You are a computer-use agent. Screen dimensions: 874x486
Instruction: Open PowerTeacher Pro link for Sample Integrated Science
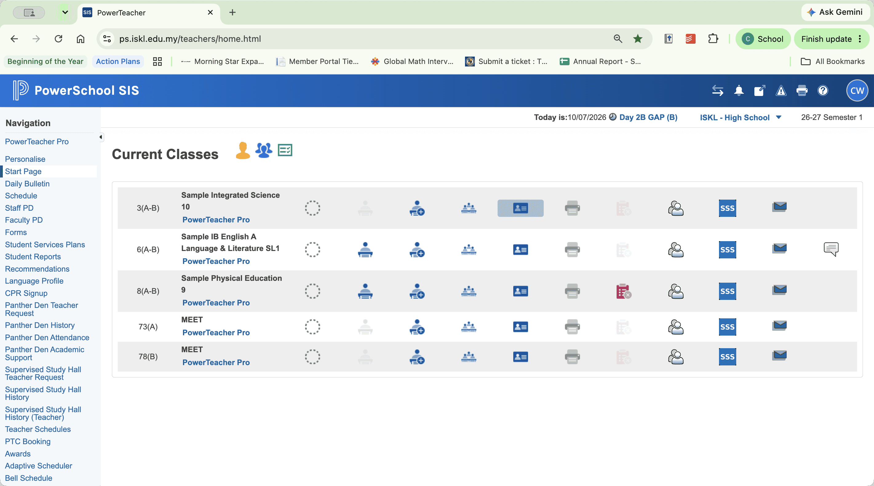[216, 220]
